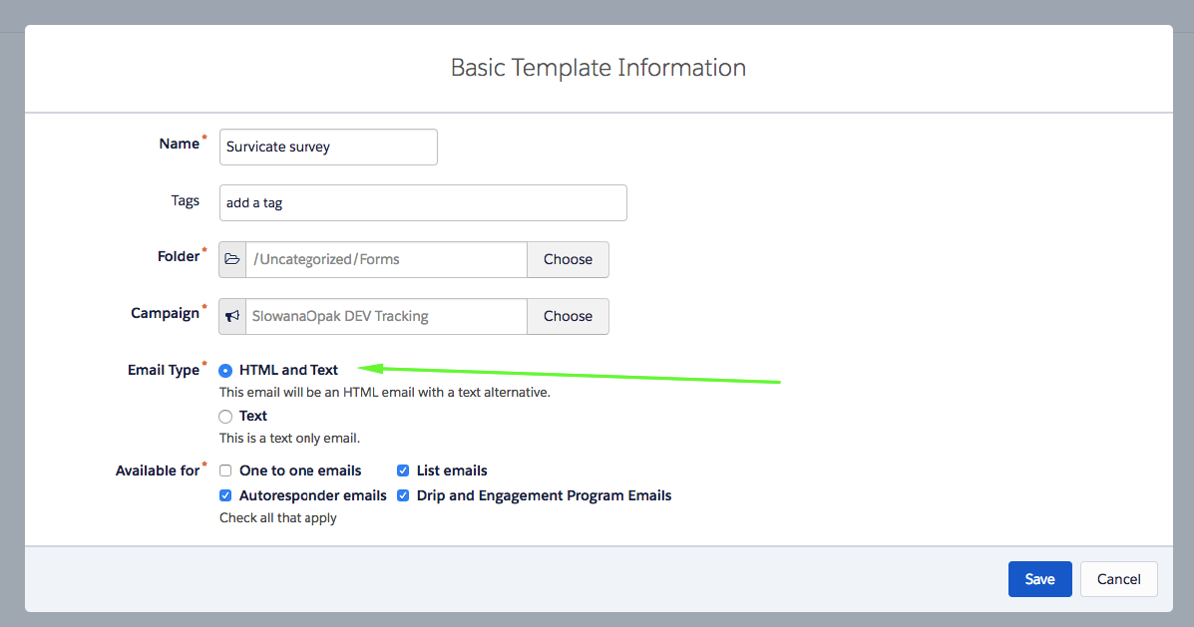Save the template information
This screenshot has width=1194, height=627.
(1039, 579)
